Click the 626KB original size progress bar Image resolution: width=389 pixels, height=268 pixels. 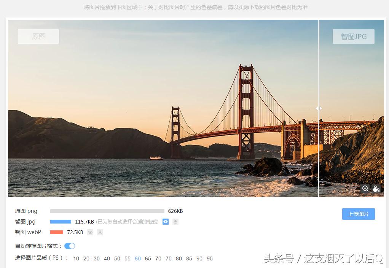107,211
